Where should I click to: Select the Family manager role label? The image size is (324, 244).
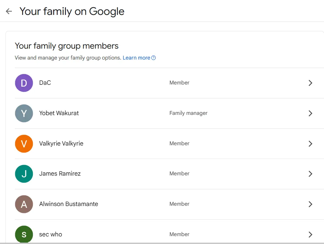click(188, 113)
